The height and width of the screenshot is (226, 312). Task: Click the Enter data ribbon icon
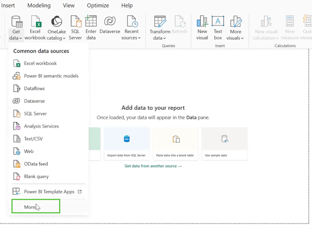pyautogui.click(x=91, y=21)
